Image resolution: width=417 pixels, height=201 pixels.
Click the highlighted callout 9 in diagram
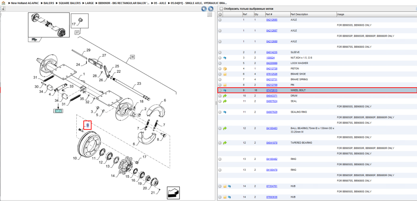pos(88,125)
